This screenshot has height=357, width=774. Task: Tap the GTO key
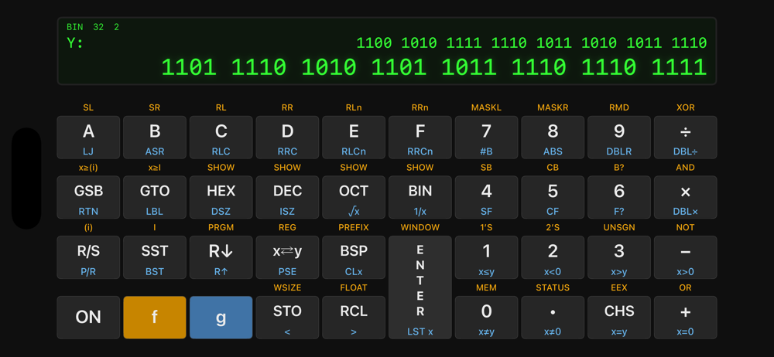[155, 197]
